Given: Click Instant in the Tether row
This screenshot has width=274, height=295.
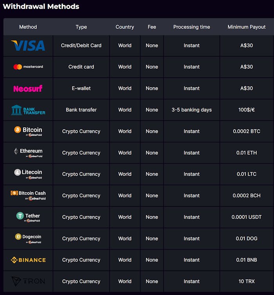Looking at the screenshot, I should tap(192, 217).
